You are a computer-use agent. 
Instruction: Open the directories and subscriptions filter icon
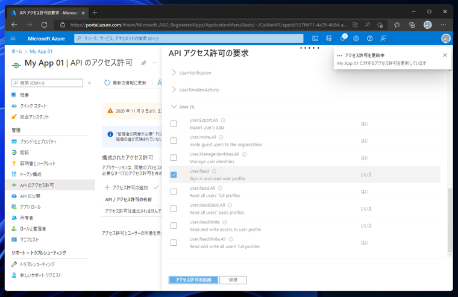pyautogui.click(x=329, y=39)
